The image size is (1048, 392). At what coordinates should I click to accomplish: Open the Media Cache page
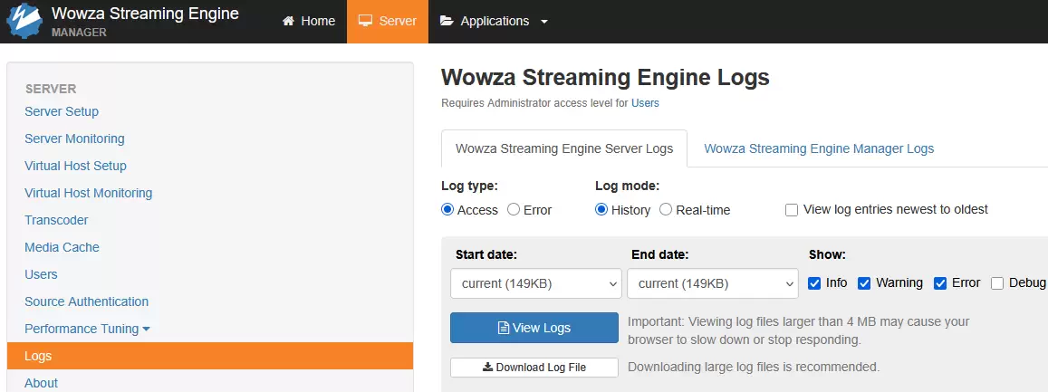(62, 247)
